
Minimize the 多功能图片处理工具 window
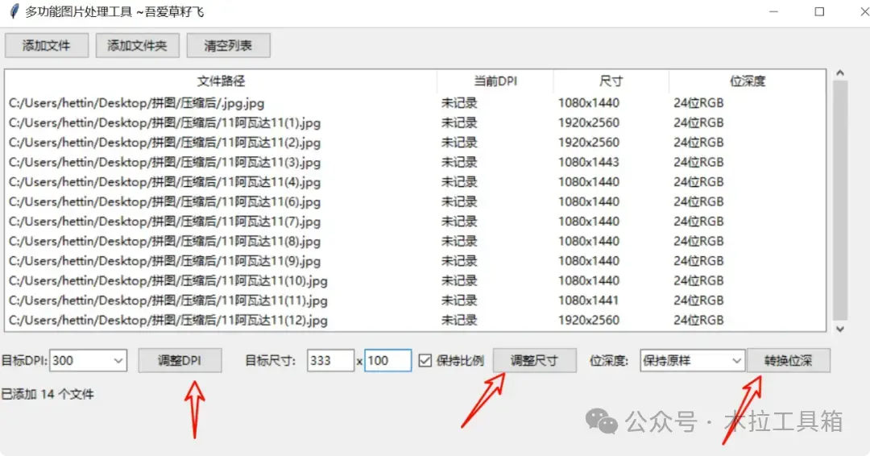click(x=773, y=11)
